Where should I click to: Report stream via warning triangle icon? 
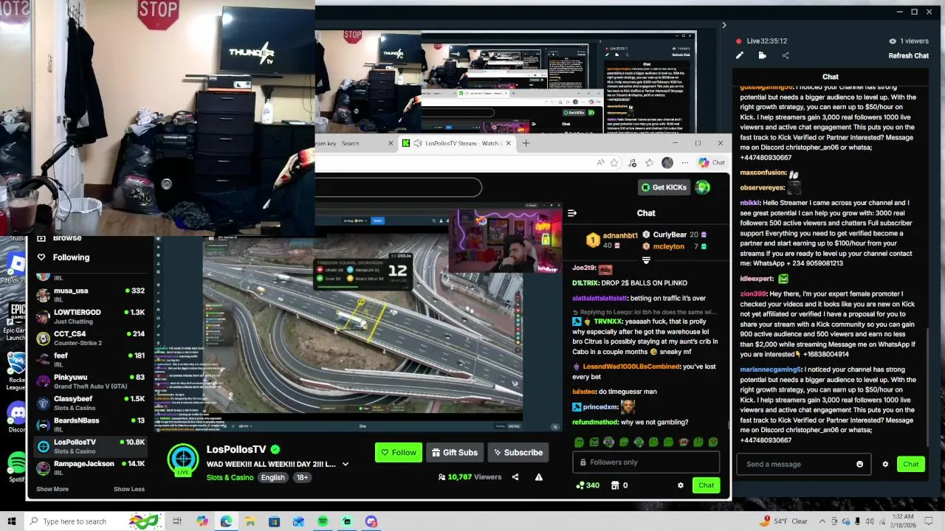[x=539, y=477]
